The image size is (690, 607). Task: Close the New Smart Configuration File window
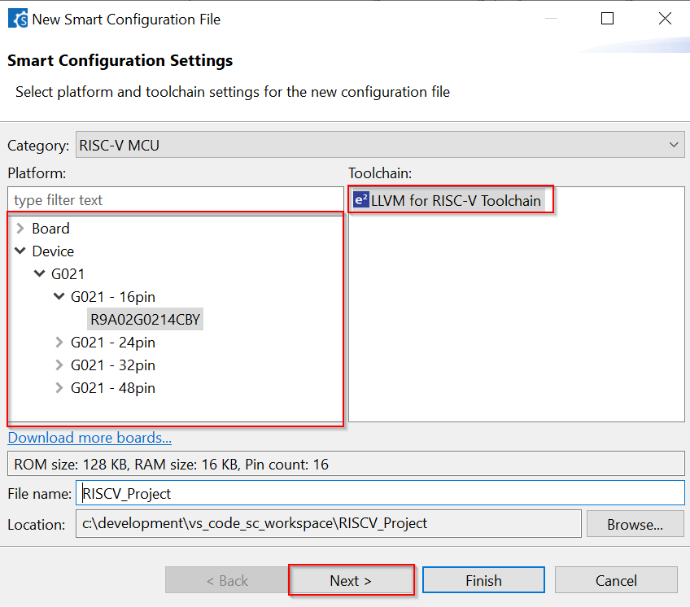pos(665,19)
